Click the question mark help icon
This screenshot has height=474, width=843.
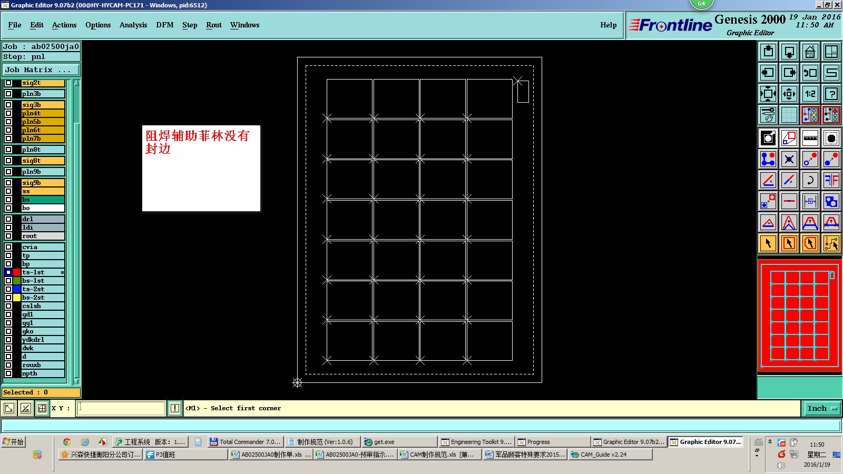831,94
